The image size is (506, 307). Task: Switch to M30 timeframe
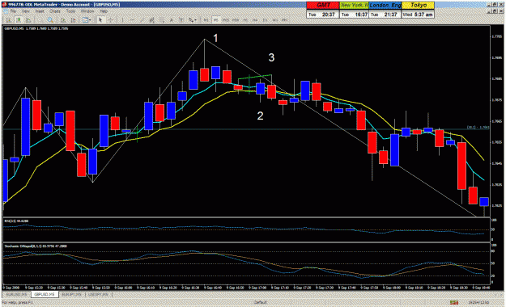click(x=236, y=20)
